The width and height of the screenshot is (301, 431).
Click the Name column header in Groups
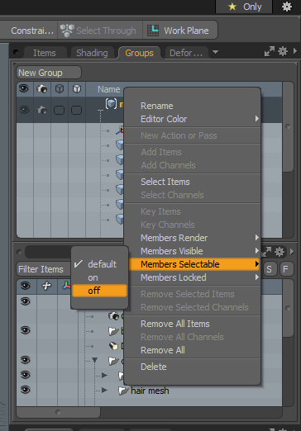(109, 89)
